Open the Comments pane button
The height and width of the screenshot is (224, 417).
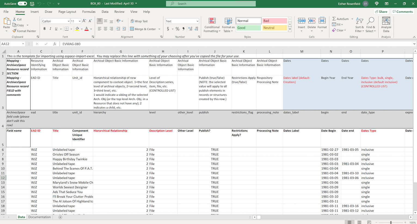pos(402,12)
